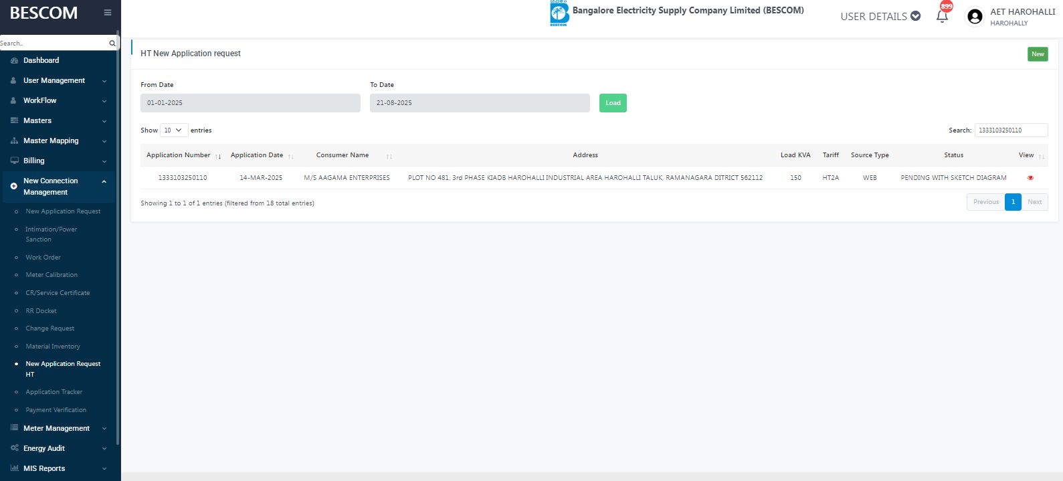1063x481 pixels.
Task: View application via red eye icon
Action: pyautogui.click(x=1030, y=178)
